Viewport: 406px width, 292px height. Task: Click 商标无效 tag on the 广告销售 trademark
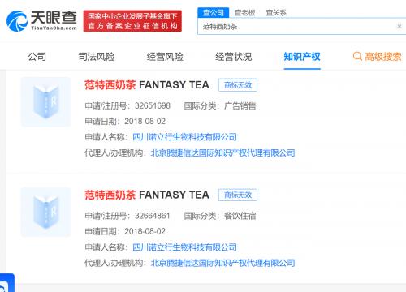[x=238, y=85]
